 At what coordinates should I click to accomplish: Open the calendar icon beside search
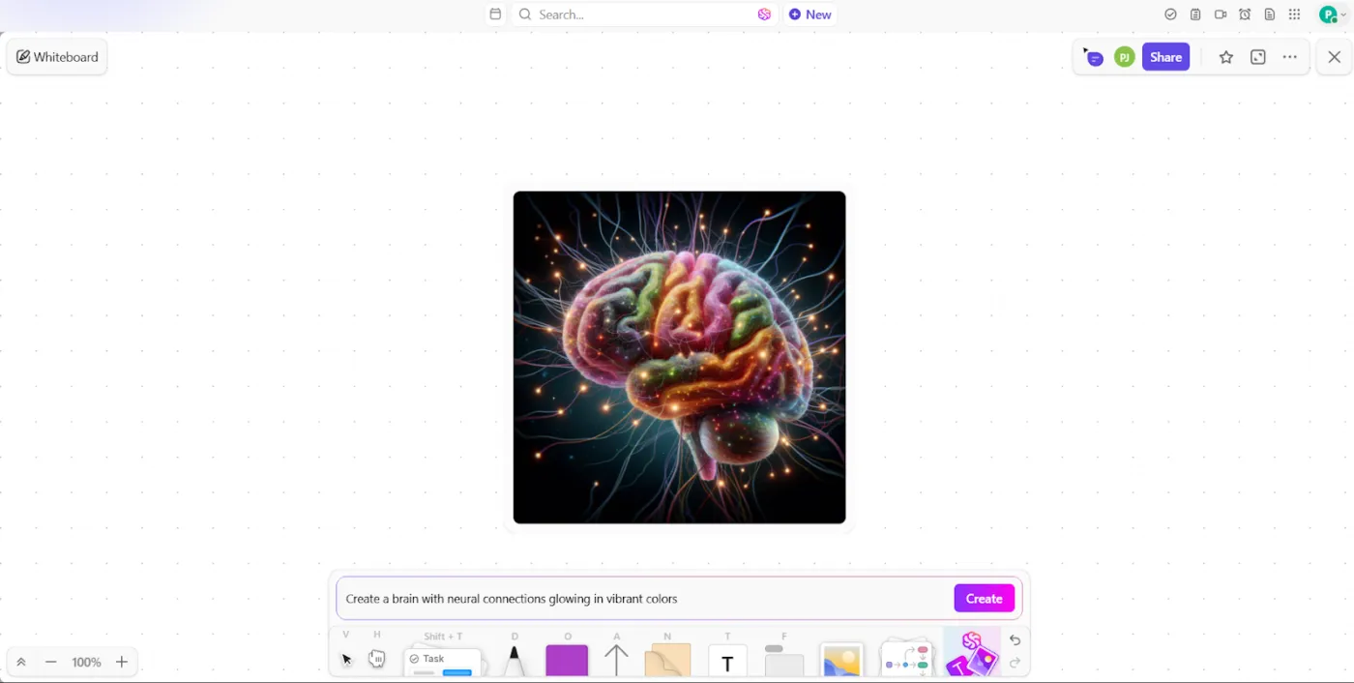(495, 15)
